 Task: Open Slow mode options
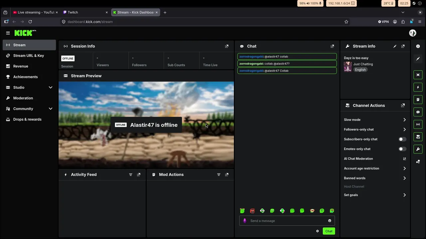(375, 120)
